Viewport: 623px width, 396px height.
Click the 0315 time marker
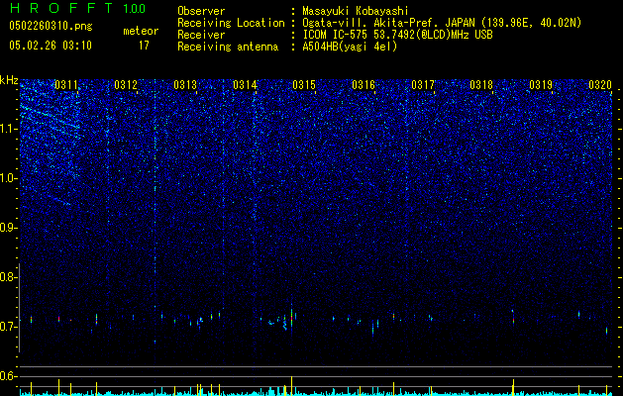point(304,85)
